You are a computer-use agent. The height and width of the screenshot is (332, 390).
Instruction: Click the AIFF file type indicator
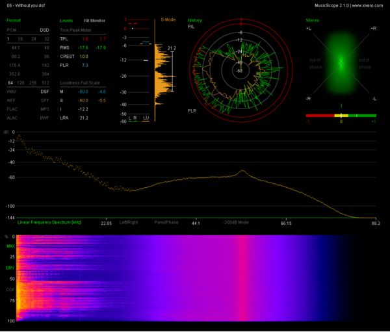pyautogui.click(x=11, y=101)
